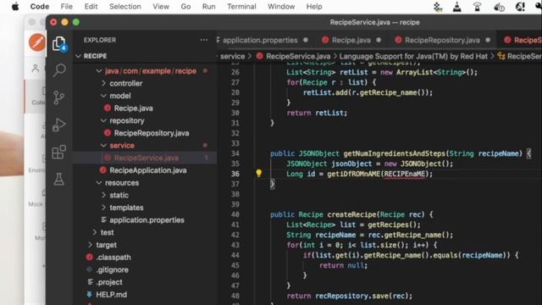Viewport: 542px width, 305px height.
Task: Open the View menu
Action: pyautogui.click(x=161, y=7)
